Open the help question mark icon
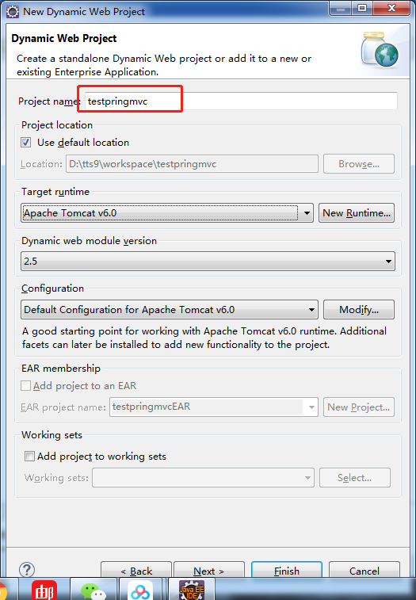This screenshot has height=600, width=416. coord(27,569)
